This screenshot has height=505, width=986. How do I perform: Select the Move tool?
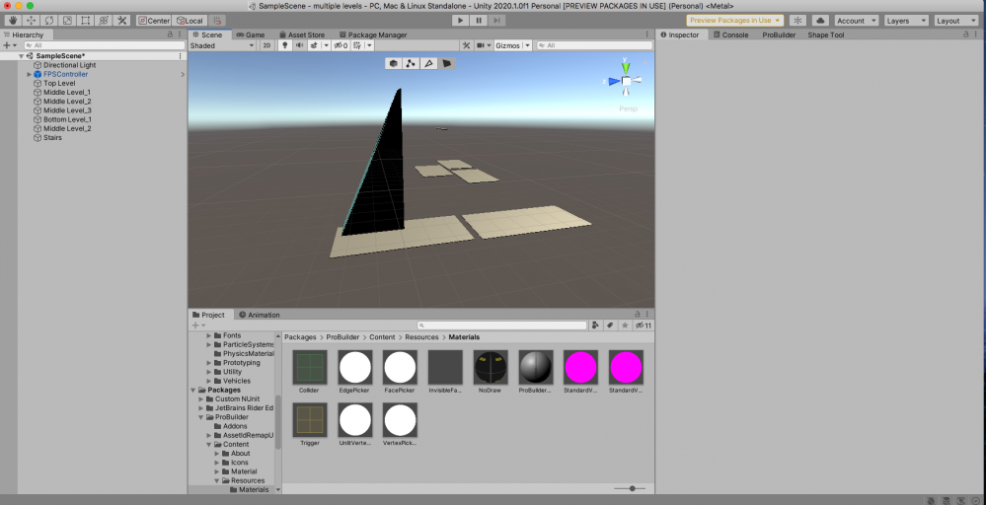click(31, 21)
